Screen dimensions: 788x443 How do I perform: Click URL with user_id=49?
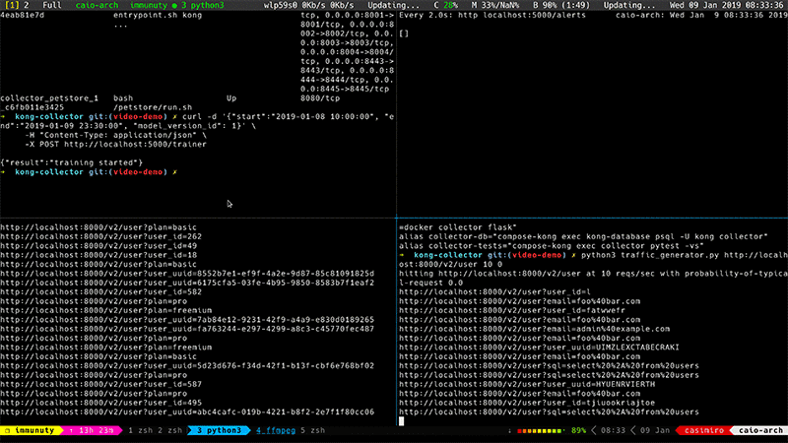coord(98,246)
